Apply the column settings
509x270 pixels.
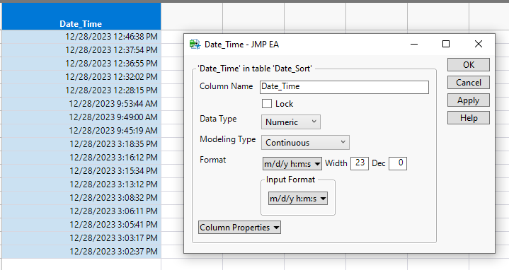(x=469, y=100)
